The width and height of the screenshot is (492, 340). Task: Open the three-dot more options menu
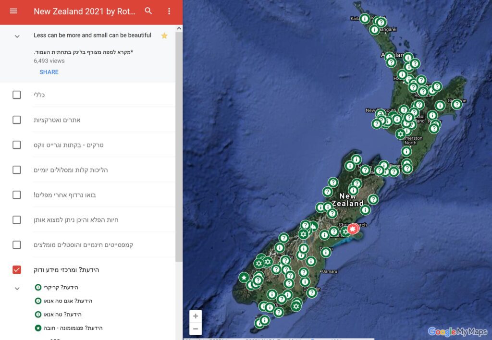click(169, 11)
